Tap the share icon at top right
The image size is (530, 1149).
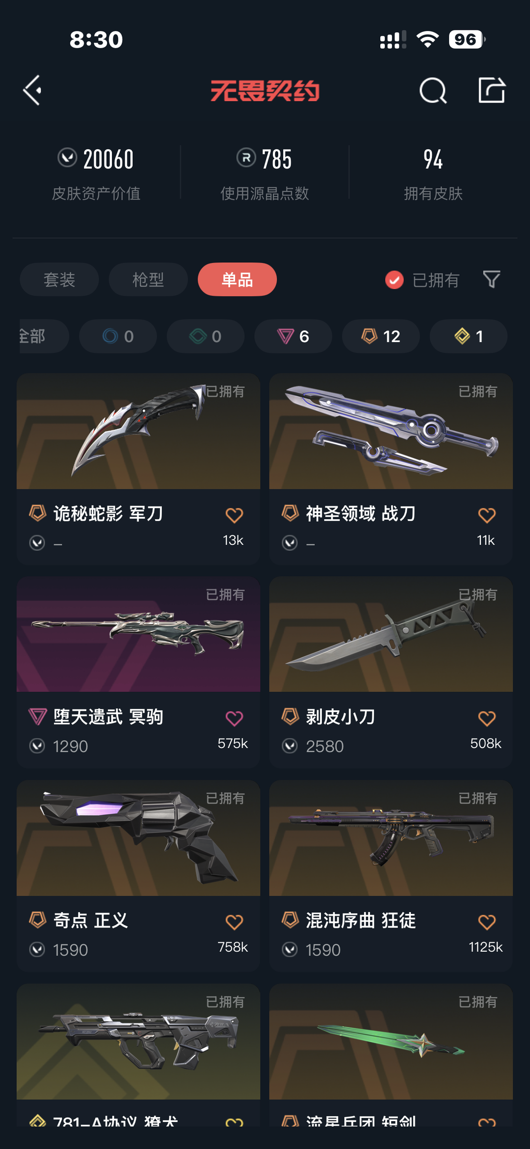point(492,90)
